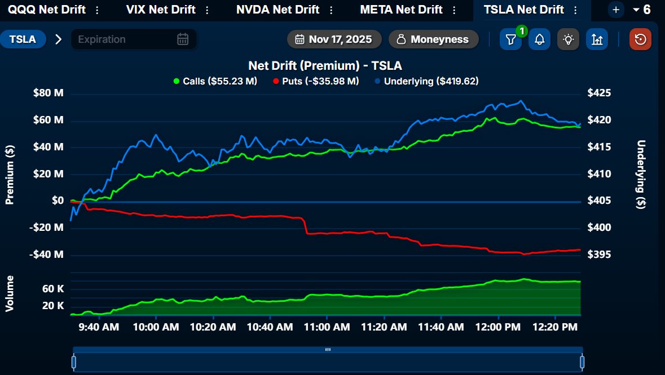
Task: Switch to the META Net Drift tab
Action: 401,10
